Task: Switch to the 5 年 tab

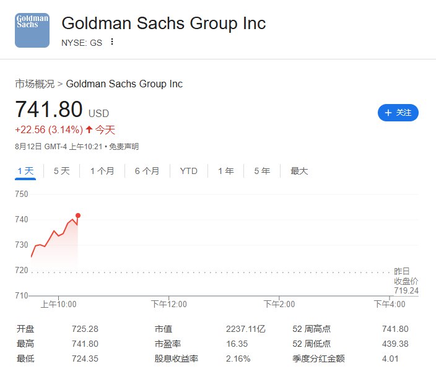Action: point(262,171)
